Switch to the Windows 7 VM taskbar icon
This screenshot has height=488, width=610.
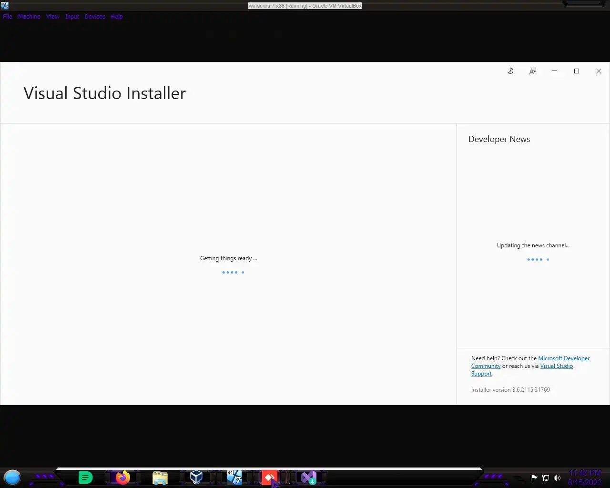[x=234, y=477]
